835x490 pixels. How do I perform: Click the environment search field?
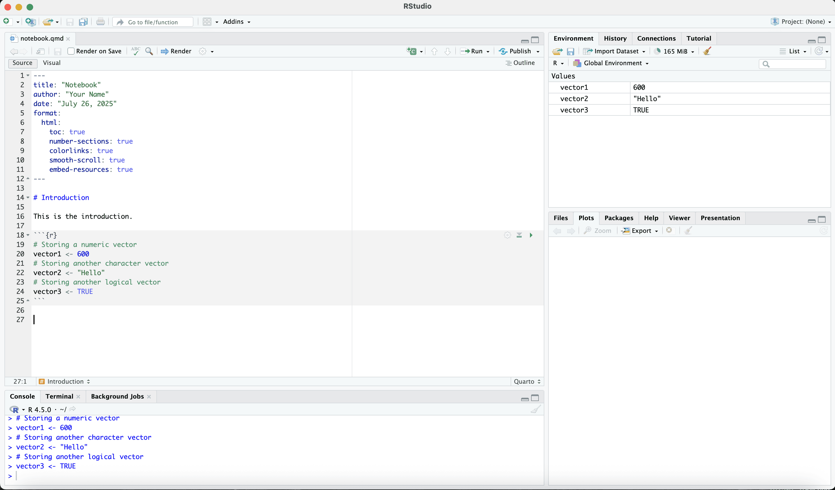point(795,64)
